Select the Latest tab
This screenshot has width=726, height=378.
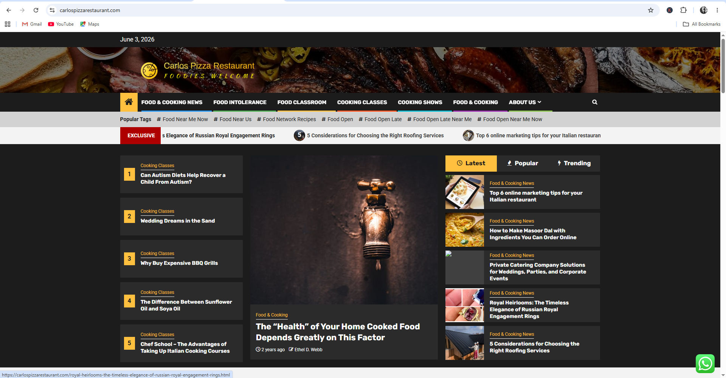[471, 163]
